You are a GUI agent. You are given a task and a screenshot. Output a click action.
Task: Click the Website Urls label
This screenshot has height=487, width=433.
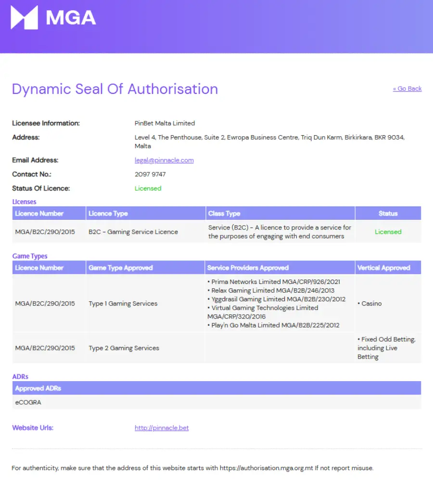click(x=33, y=428)
